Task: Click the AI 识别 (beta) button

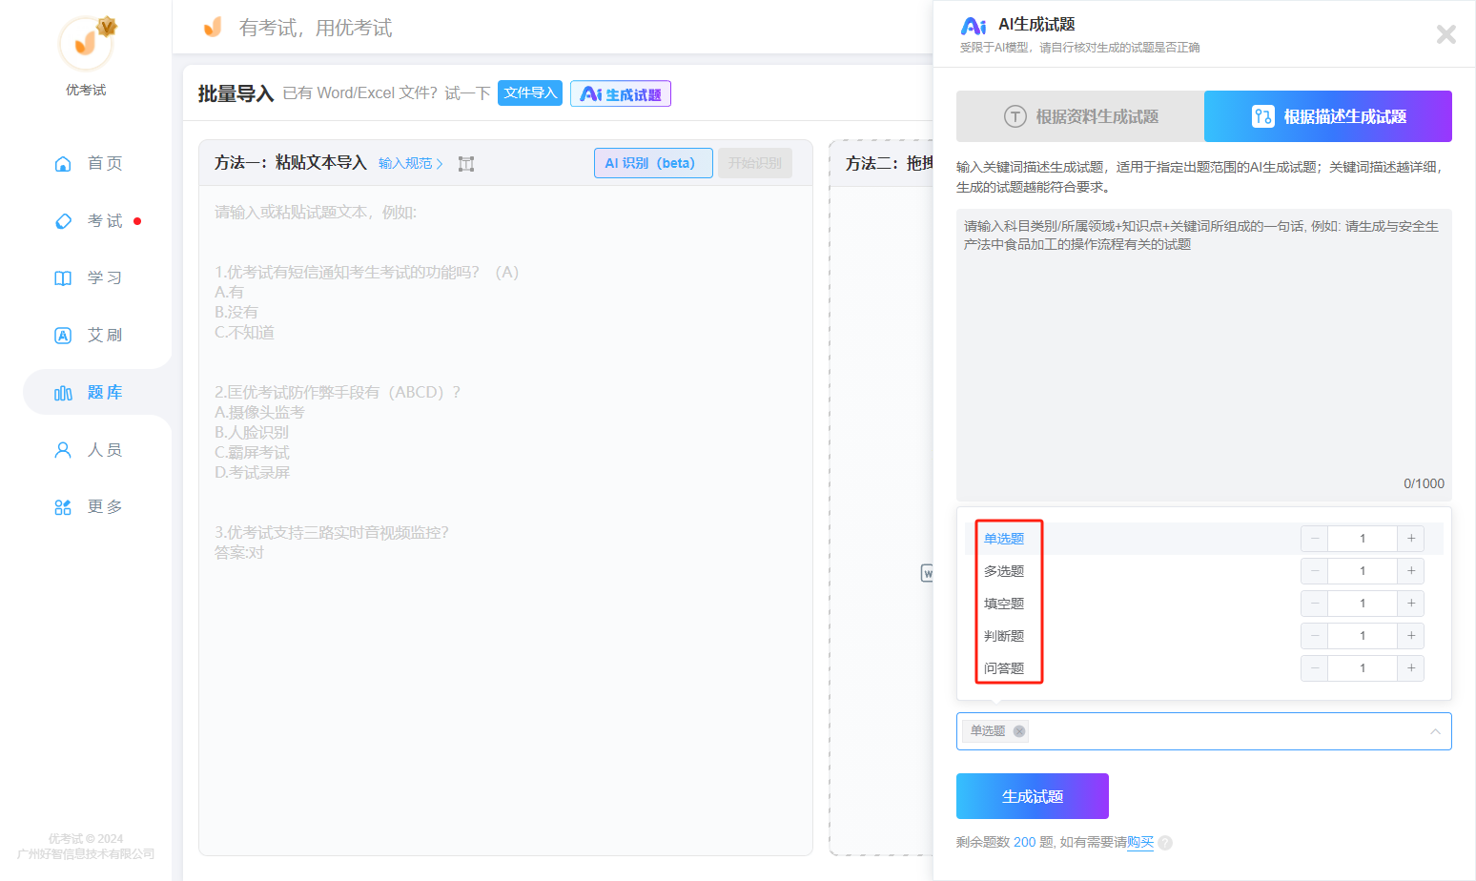Action: click(653, 163)
